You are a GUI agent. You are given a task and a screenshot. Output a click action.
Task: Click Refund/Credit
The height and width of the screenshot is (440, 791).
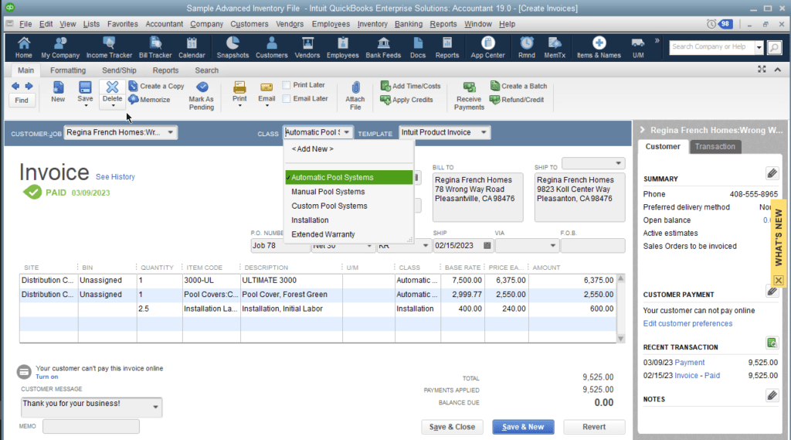(x=517, y=100)
